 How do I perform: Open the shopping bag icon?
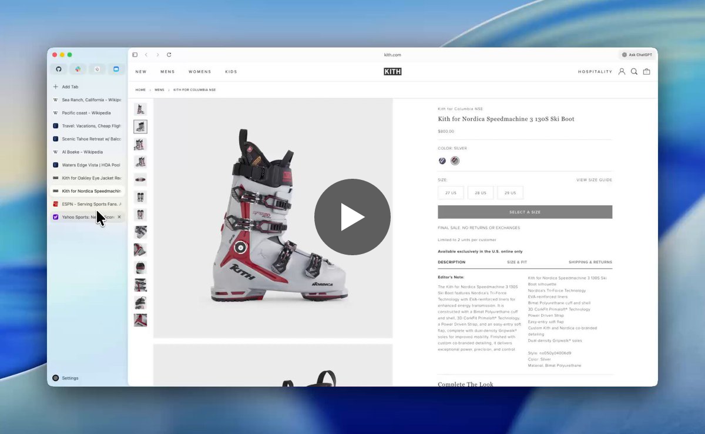647,72
